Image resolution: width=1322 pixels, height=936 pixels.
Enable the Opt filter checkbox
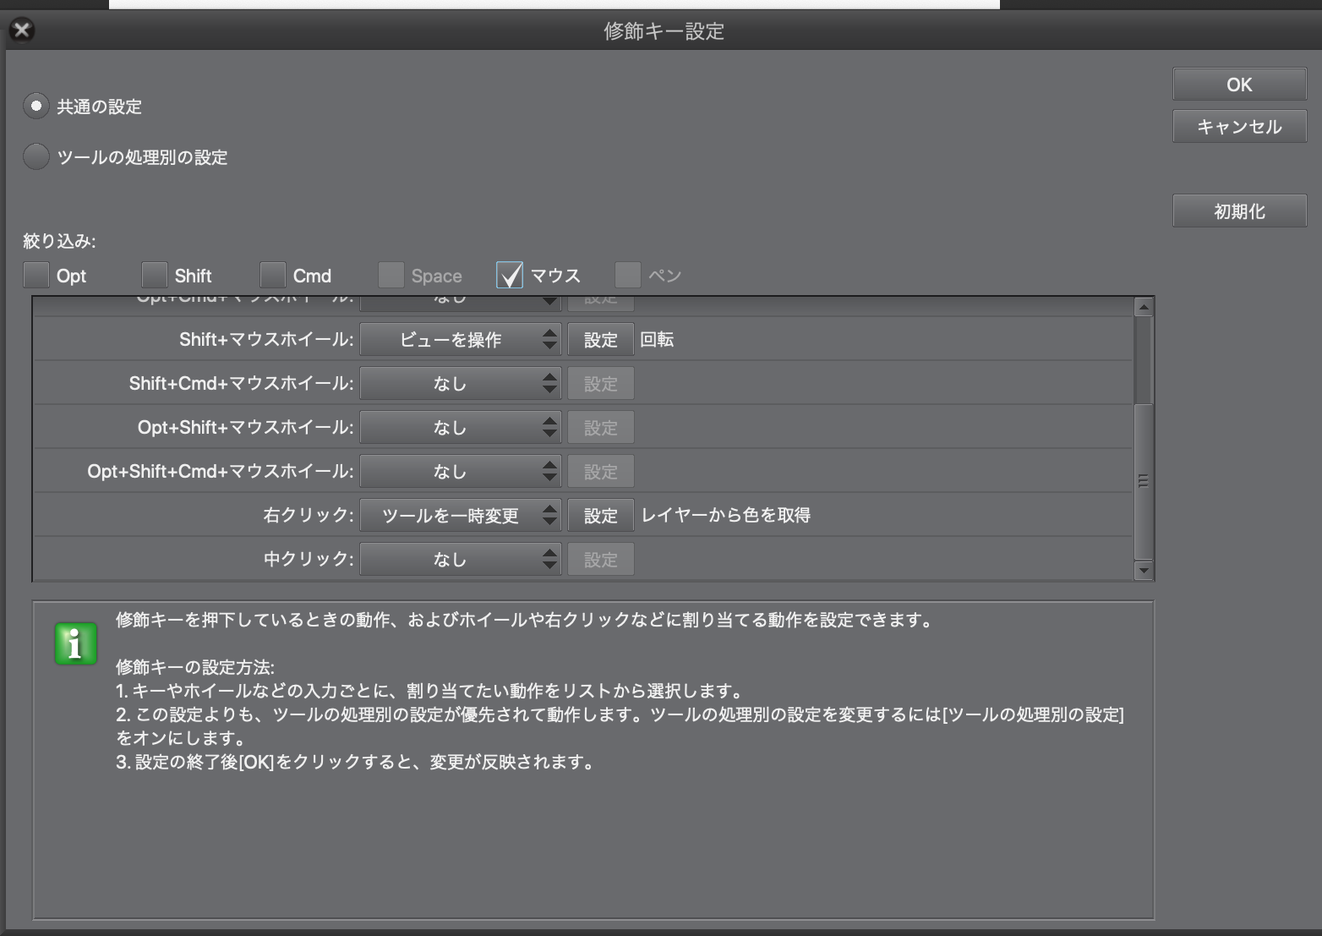(36, 276)
